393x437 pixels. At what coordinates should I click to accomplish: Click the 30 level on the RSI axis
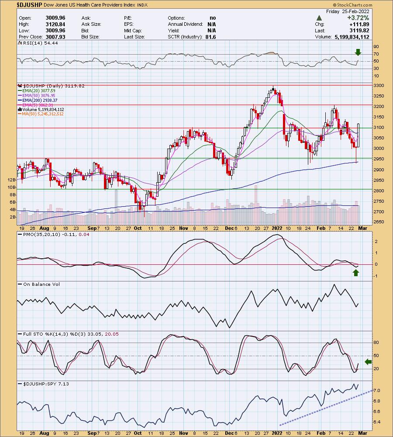tap(376, 69)
